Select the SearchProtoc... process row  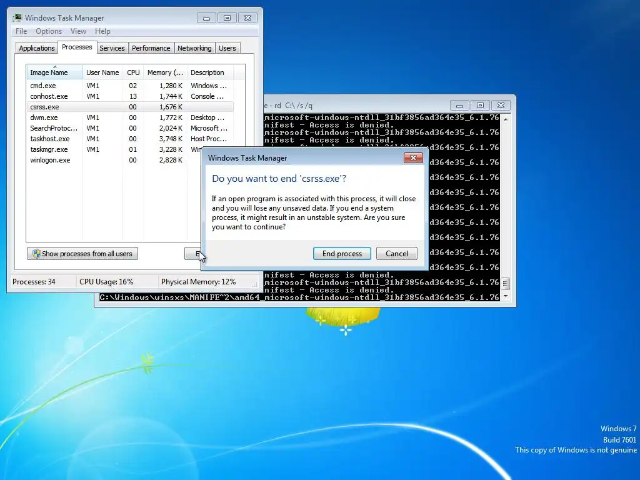130,128
